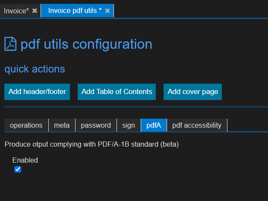The height and width of the screenshot is (201, 268).
Task: Close the Invoice pdf utils tab
Action: click(107, 11)
